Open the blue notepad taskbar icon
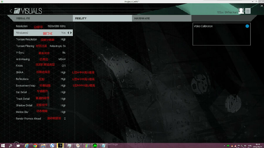 click(x=103, y=145)
